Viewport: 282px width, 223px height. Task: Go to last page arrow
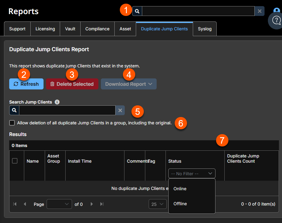[x=102, y=204]
